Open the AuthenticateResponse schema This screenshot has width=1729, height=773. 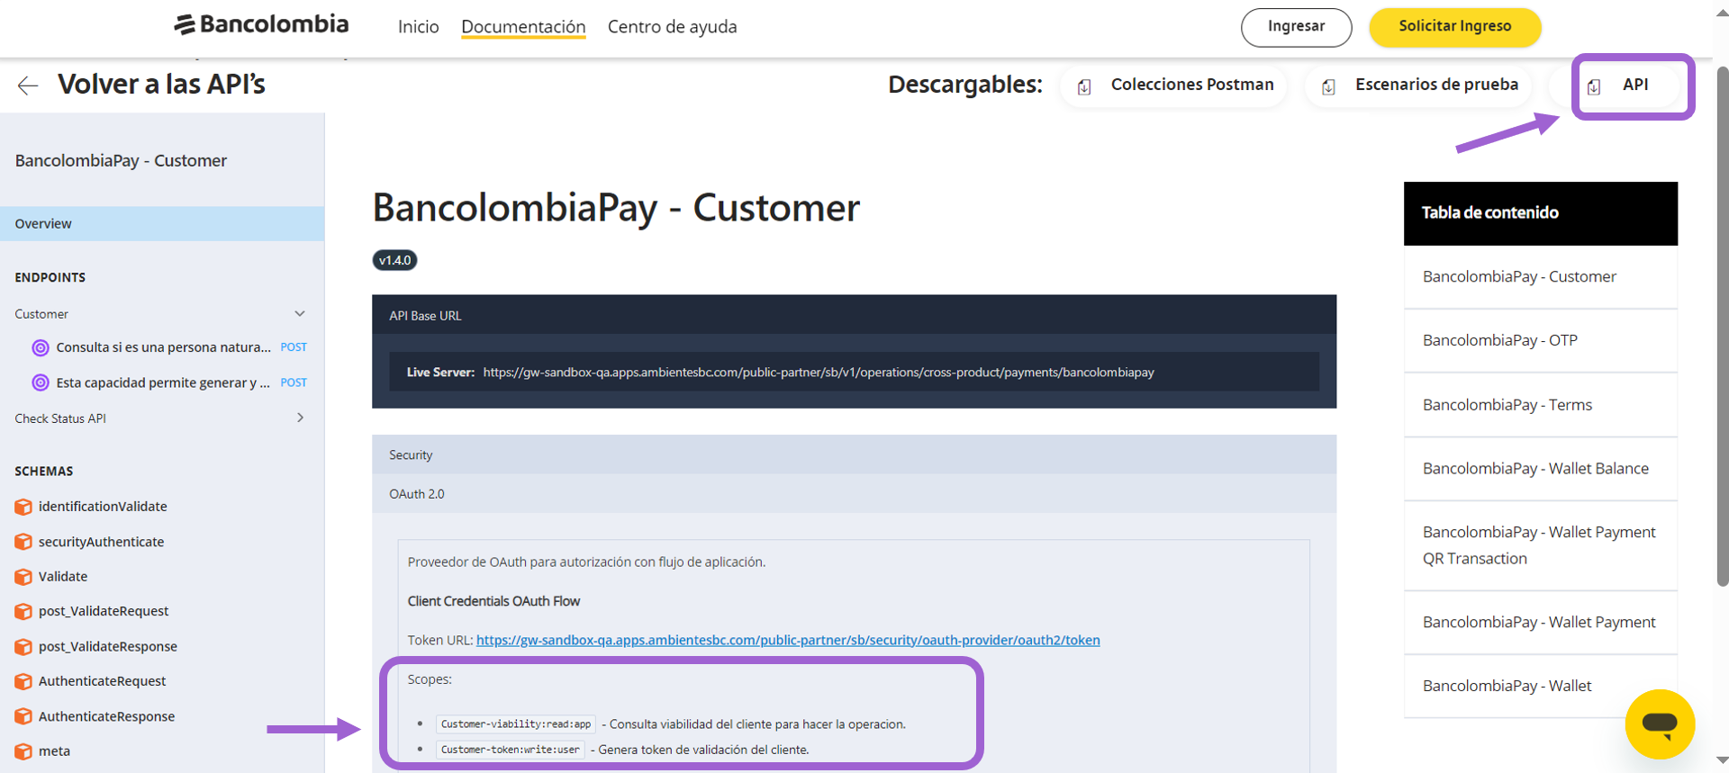click(x=106, y=716)
